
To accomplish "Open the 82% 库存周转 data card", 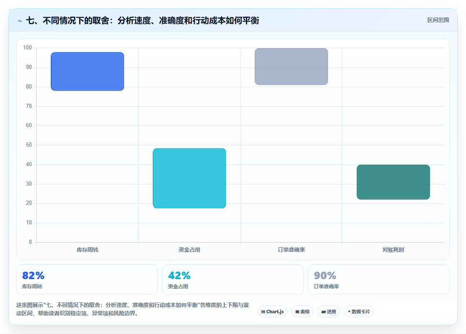I will pos(87,280).
